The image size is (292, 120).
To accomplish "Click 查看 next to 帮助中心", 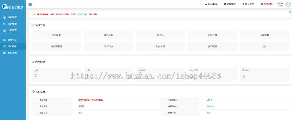I will click(208, 113).
